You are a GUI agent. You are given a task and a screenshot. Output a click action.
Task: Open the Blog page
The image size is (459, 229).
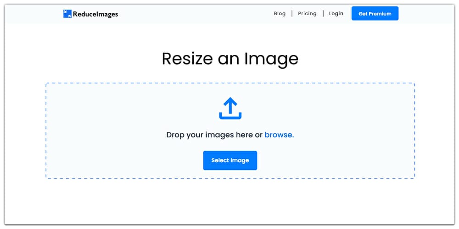coord(280,13)
